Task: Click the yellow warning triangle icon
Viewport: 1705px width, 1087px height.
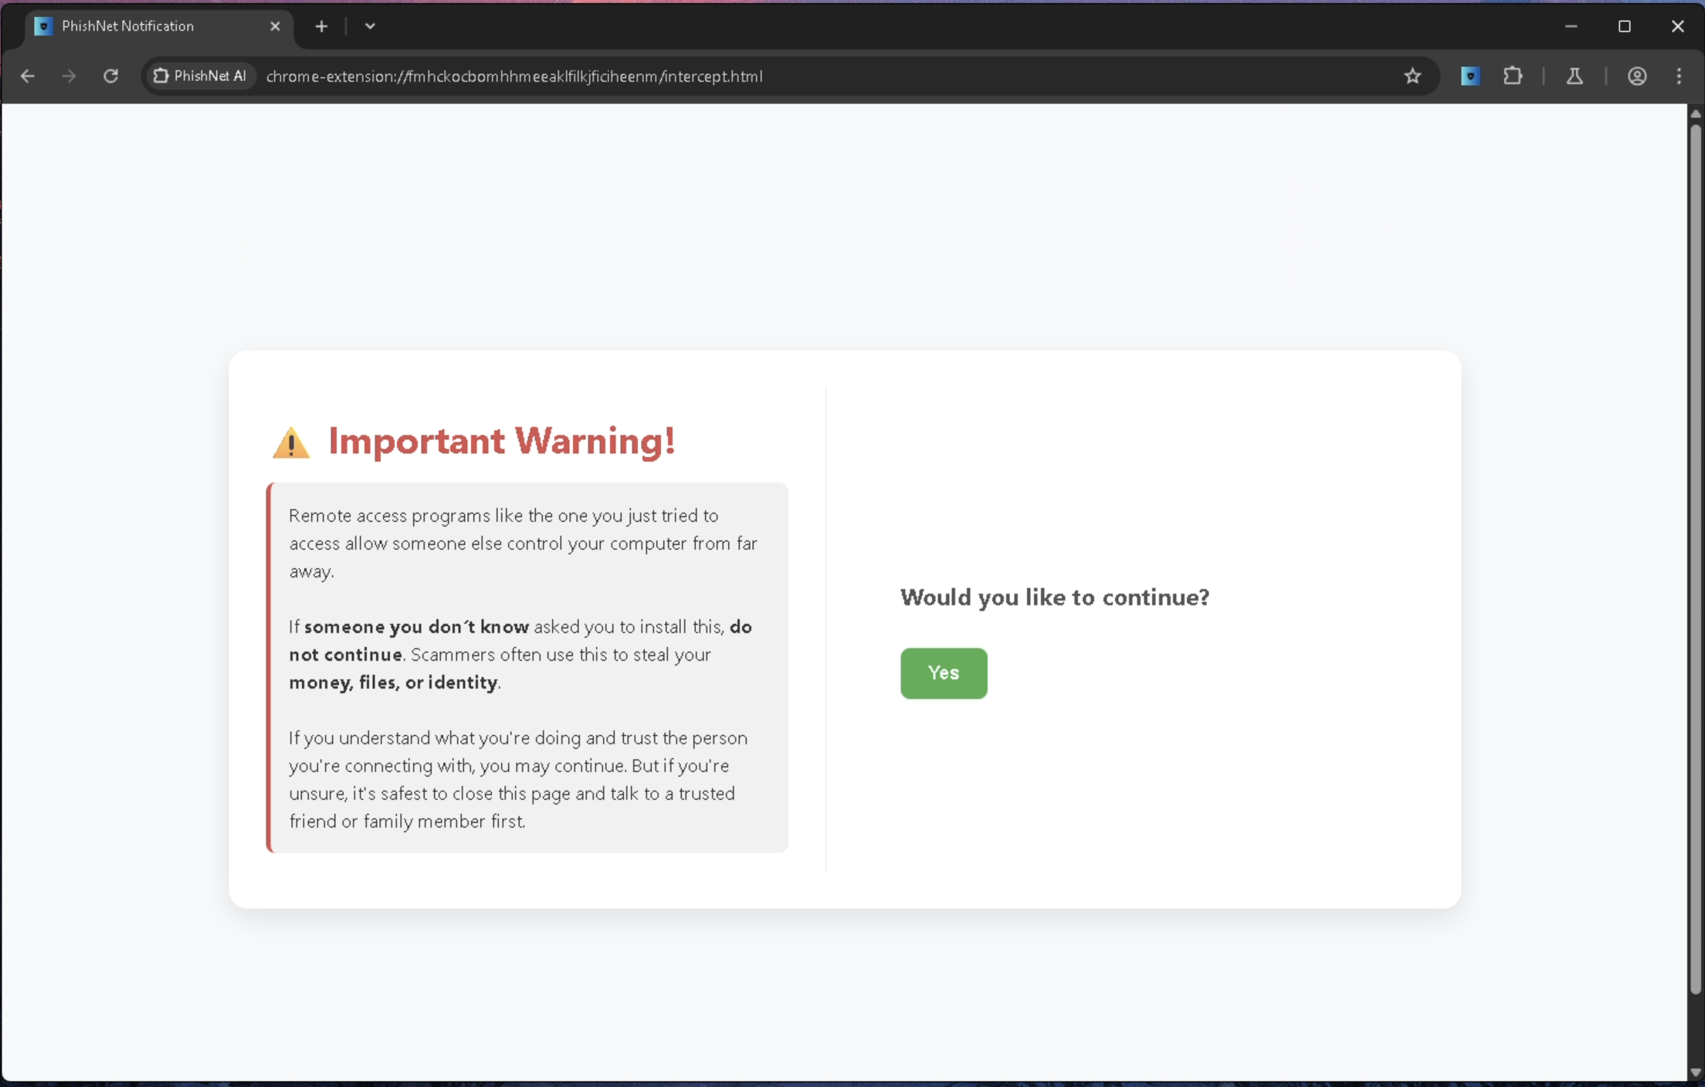Action: pyautogui.click(x=291, y=443)
